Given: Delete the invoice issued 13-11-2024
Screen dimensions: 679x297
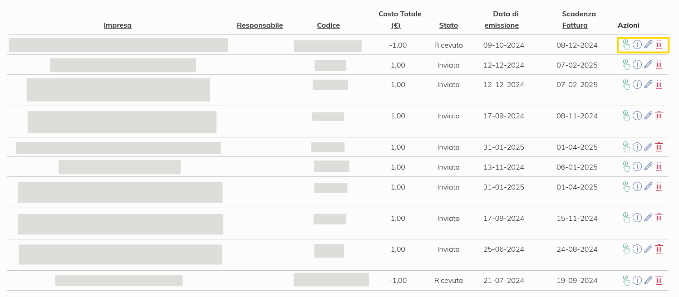Looking at the screenshot, I should 659,166.
